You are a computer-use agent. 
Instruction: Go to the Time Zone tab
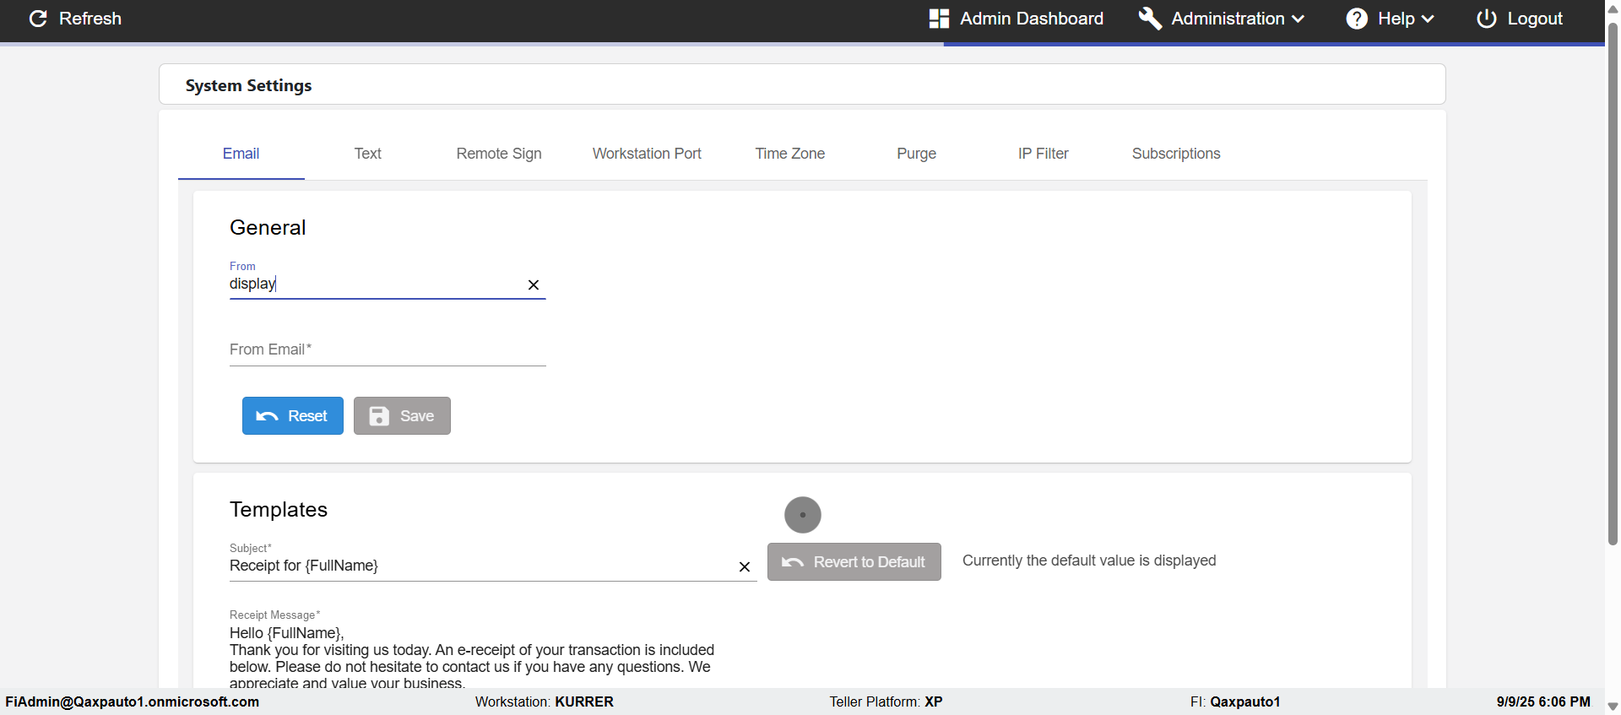coord(789,154)
